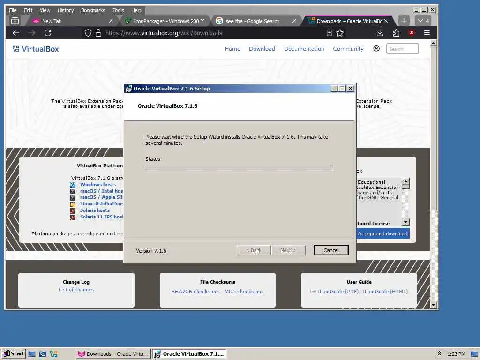Cancel the VirtualBox 7.1.6 installation

click(x=331, y=250)
